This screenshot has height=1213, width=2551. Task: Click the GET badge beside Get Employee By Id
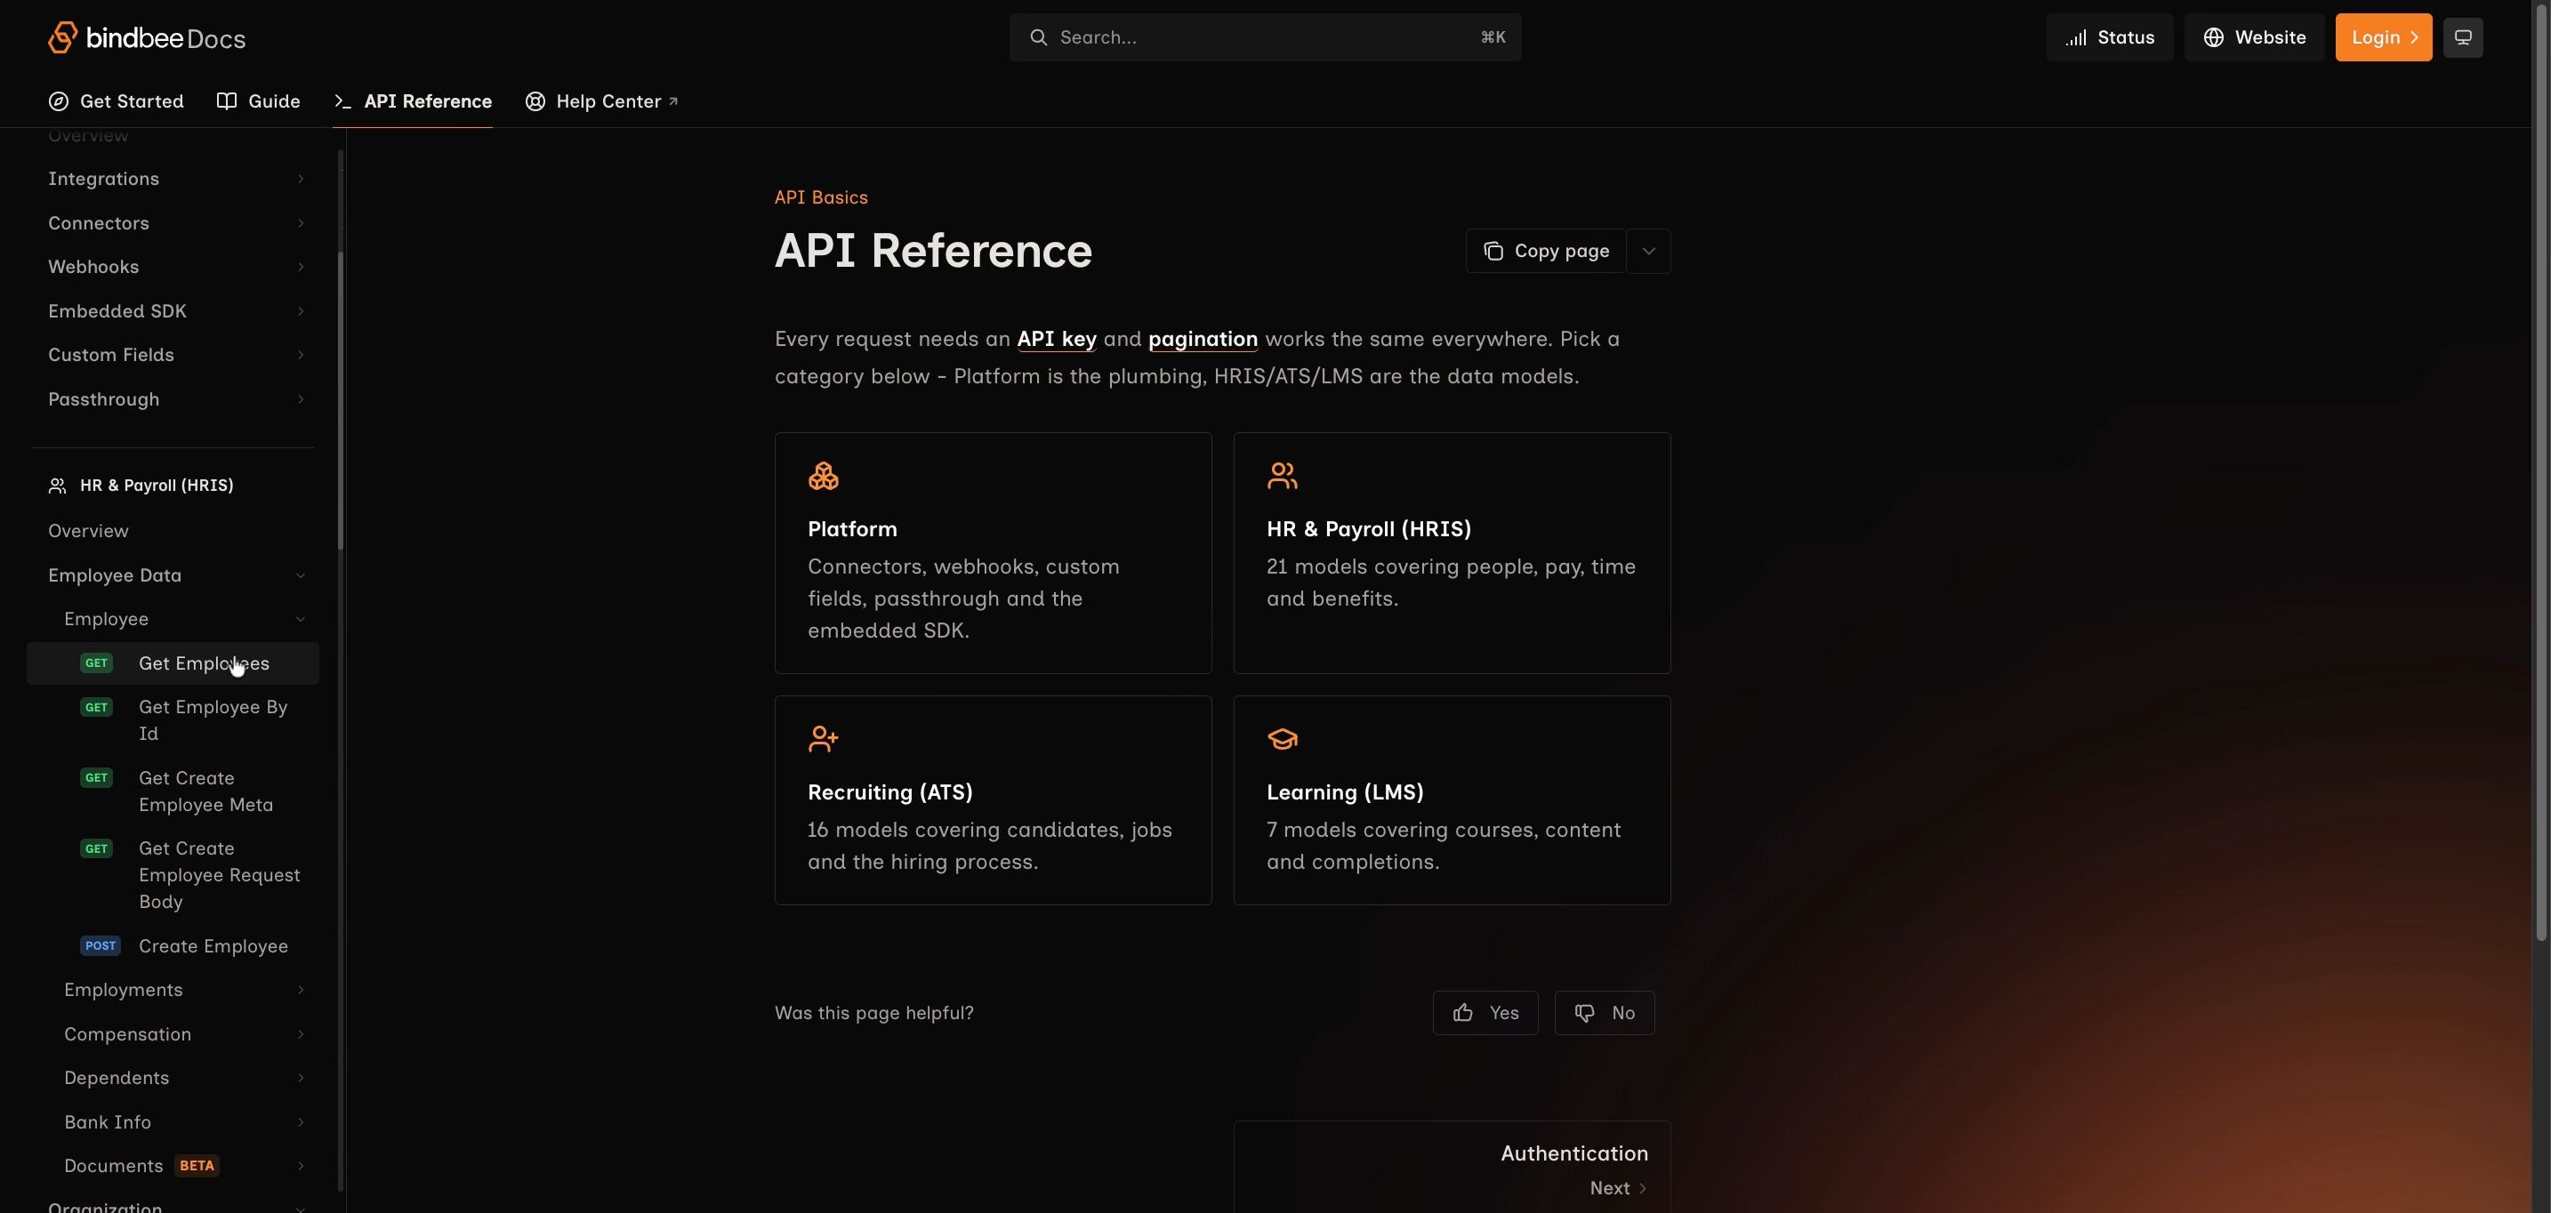[96, 707]
